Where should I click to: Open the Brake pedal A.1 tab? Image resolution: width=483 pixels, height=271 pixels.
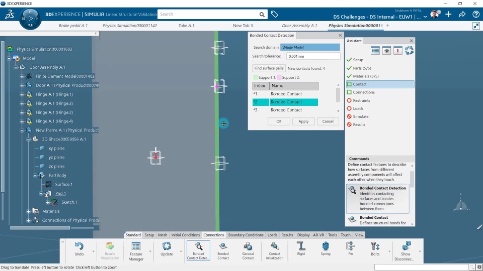point(73,26)
